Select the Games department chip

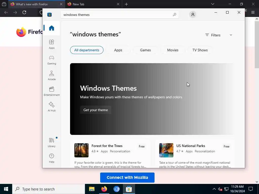145,50
